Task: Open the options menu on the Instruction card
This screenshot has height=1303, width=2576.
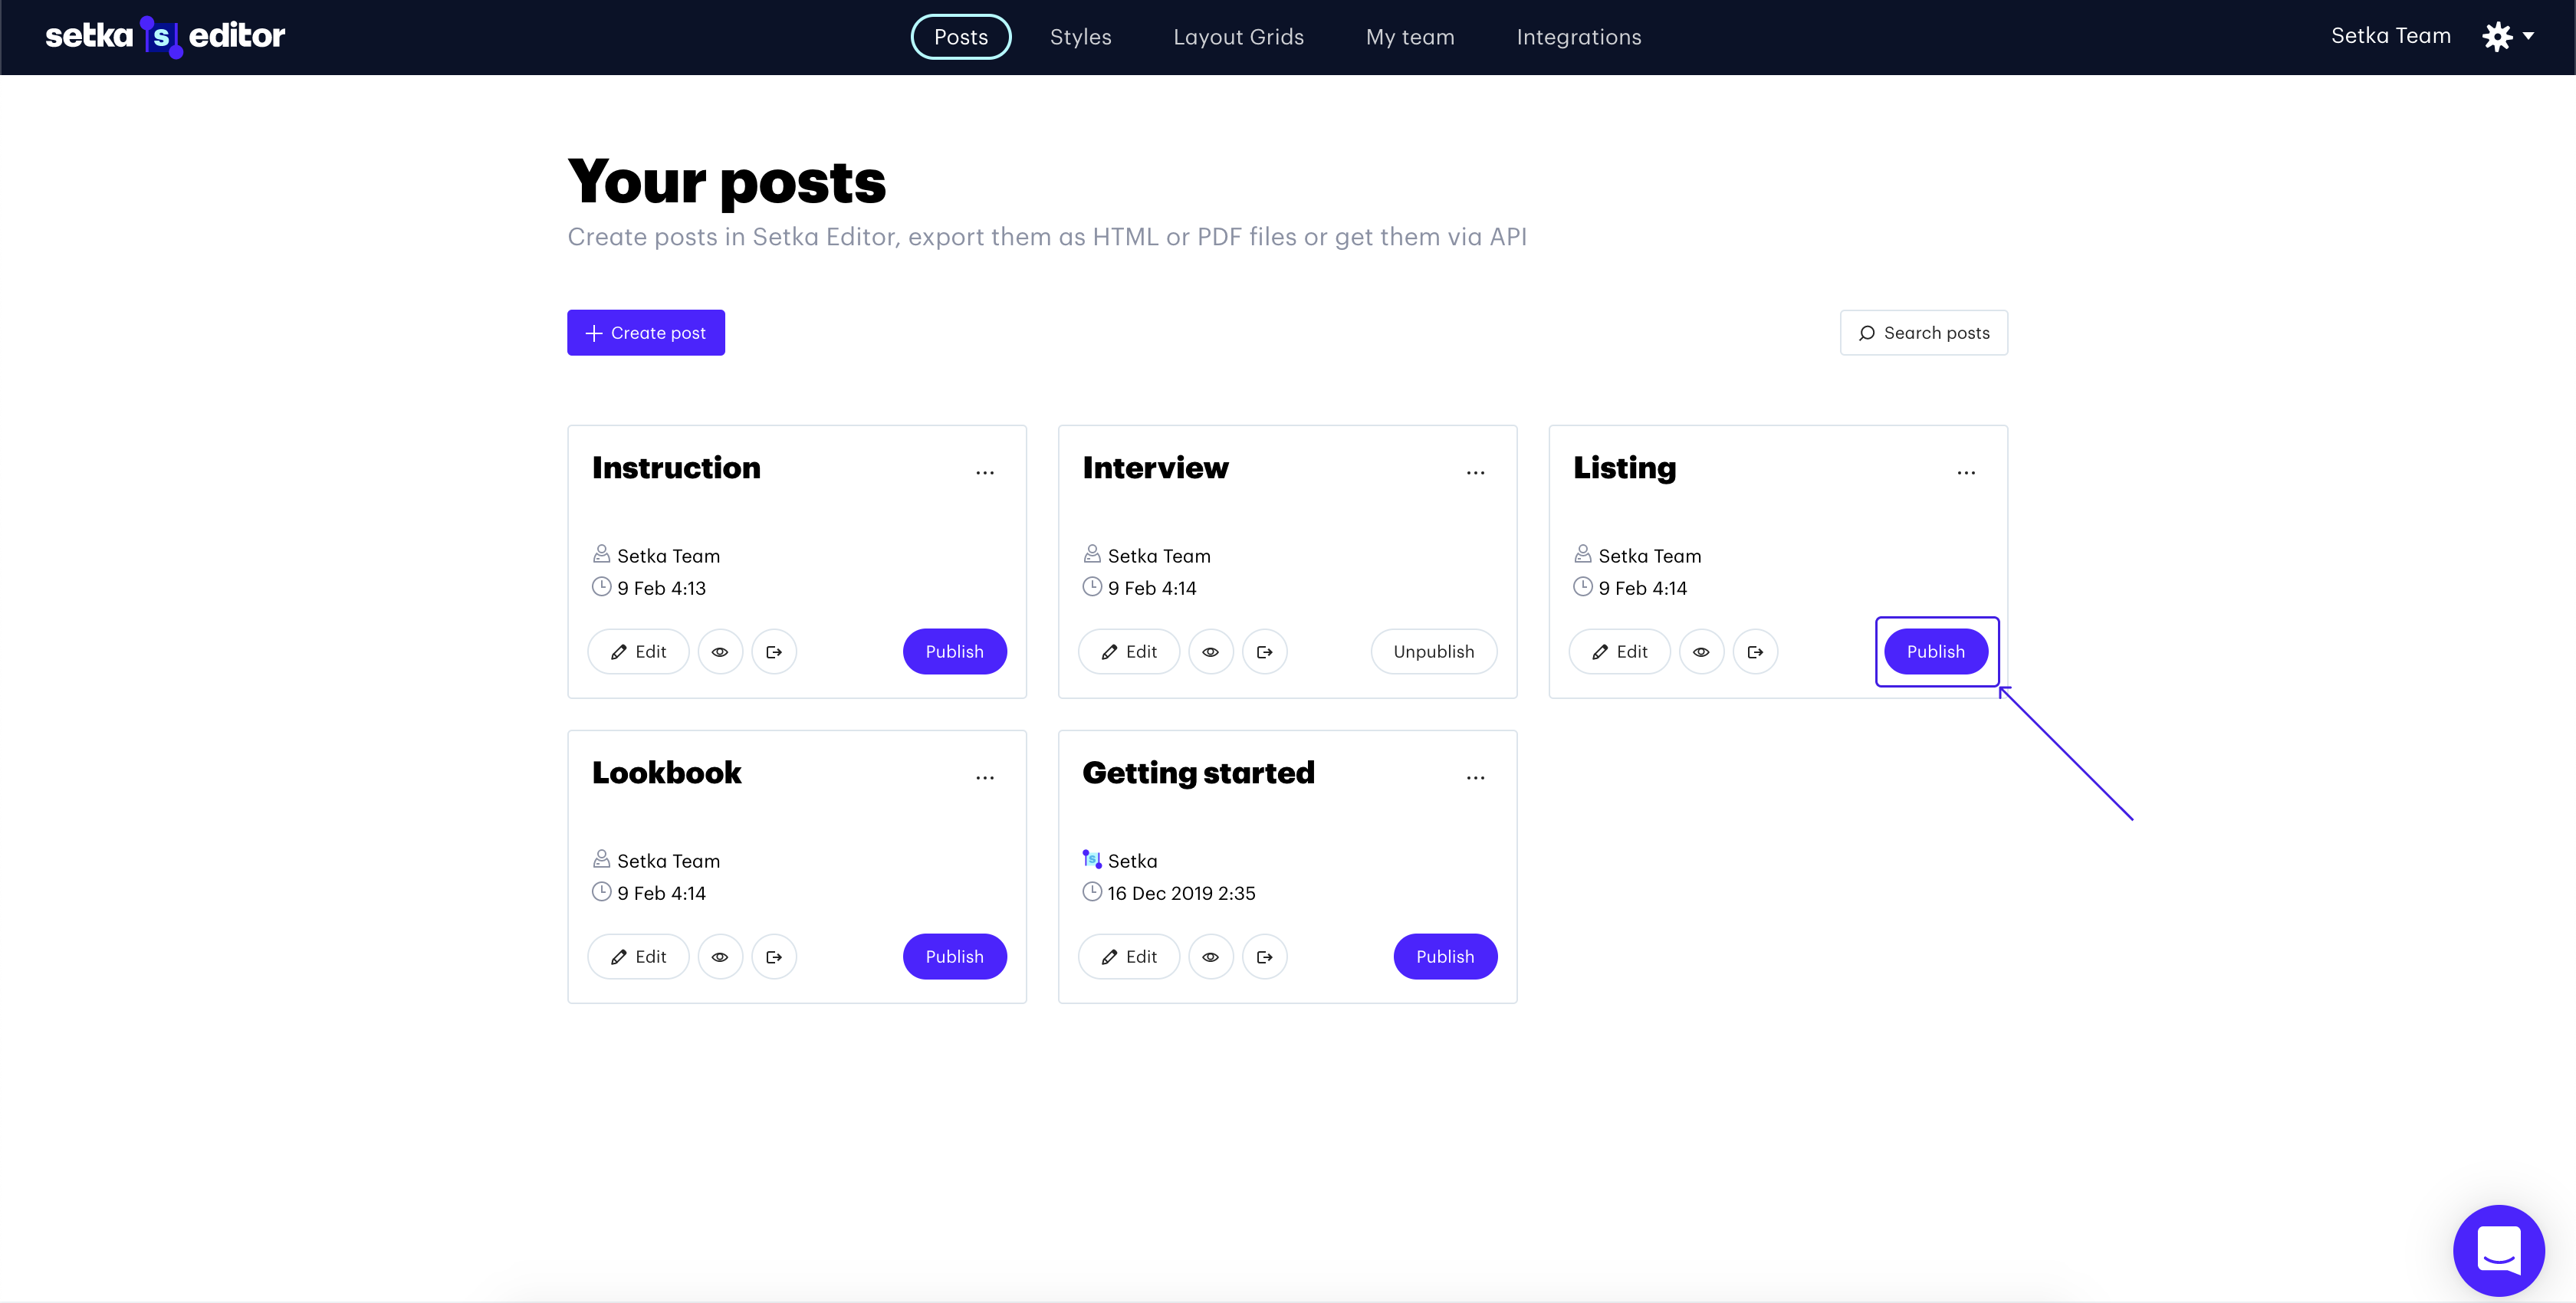Action: [985, 472]
